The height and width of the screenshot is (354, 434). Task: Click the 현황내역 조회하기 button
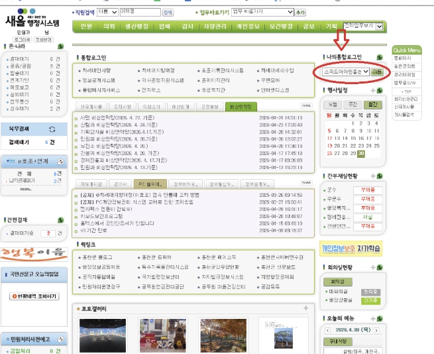(34, 296)
